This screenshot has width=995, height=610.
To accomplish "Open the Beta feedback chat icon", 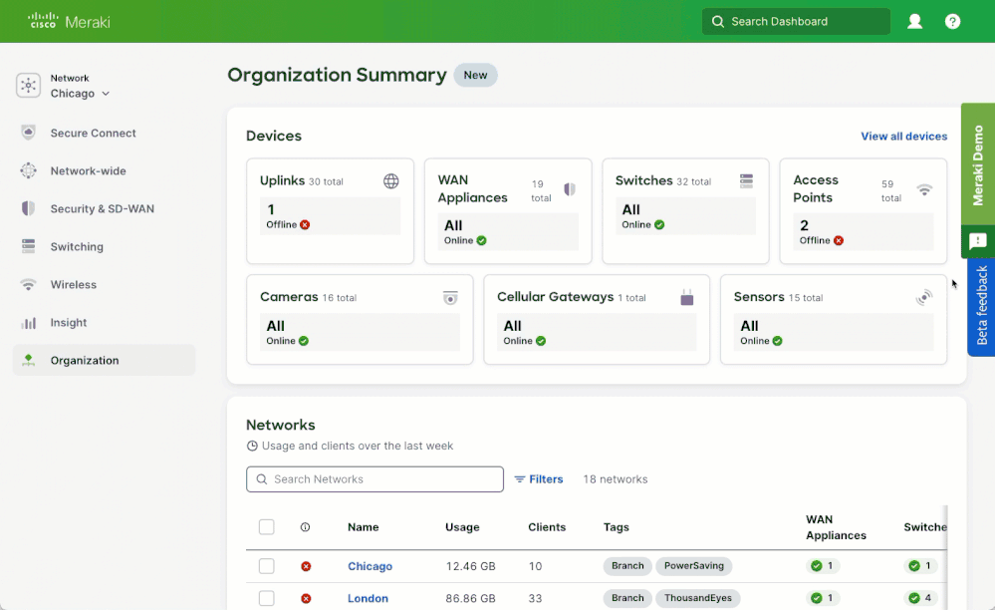I will (978, 241).
